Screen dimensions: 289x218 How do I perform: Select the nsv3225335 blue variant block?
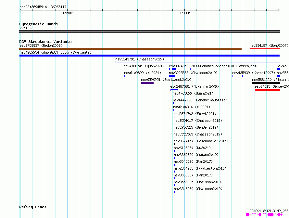click(x=172, y=76)
